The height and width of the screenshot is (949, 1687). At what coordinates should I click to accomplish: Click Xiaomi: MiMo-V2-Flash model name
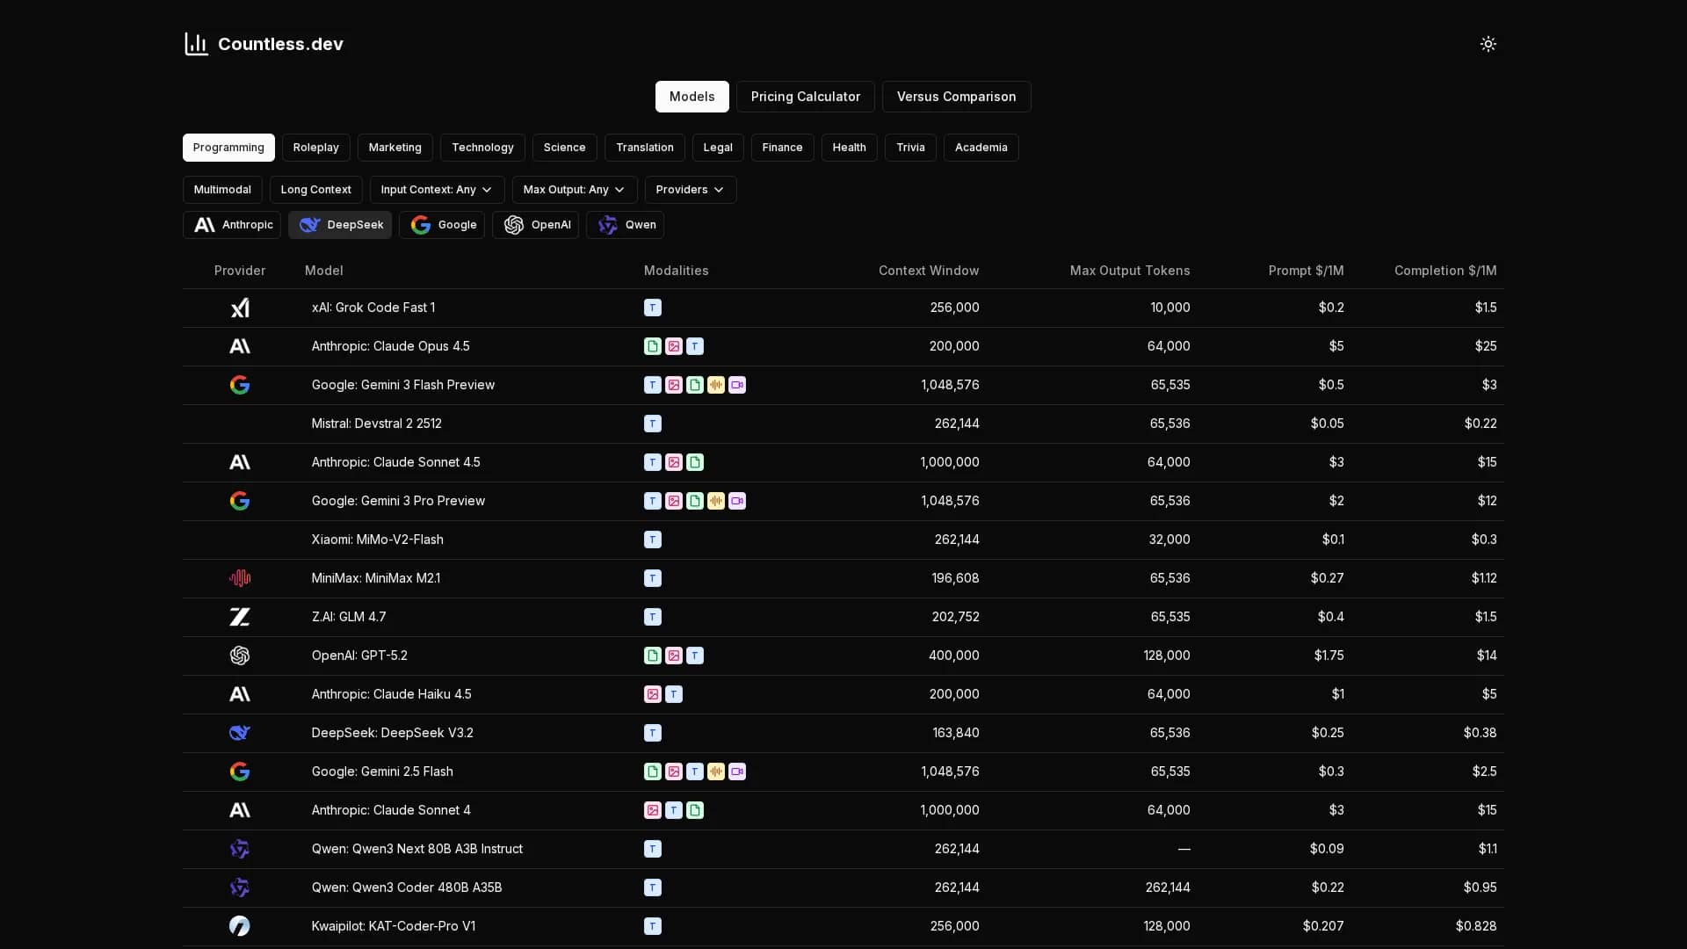pyautogui.click(x=378, y=540)
